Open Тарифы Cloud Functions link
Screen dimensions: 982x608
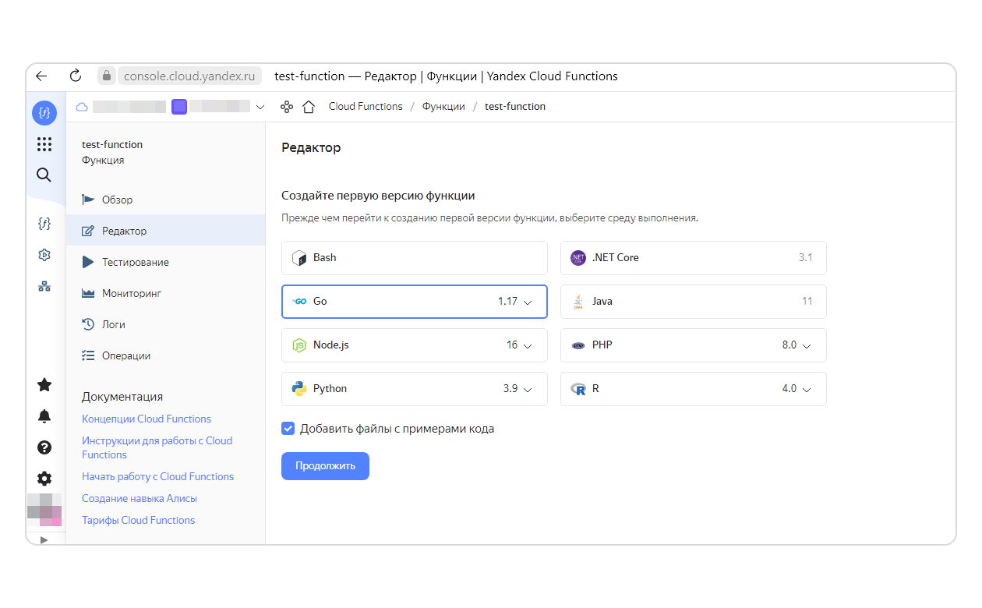(139, 521)
